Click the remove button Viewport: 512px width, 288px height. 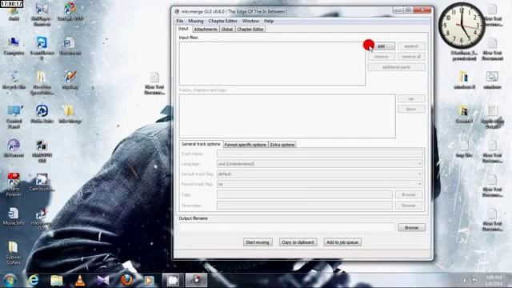[381, 57]
